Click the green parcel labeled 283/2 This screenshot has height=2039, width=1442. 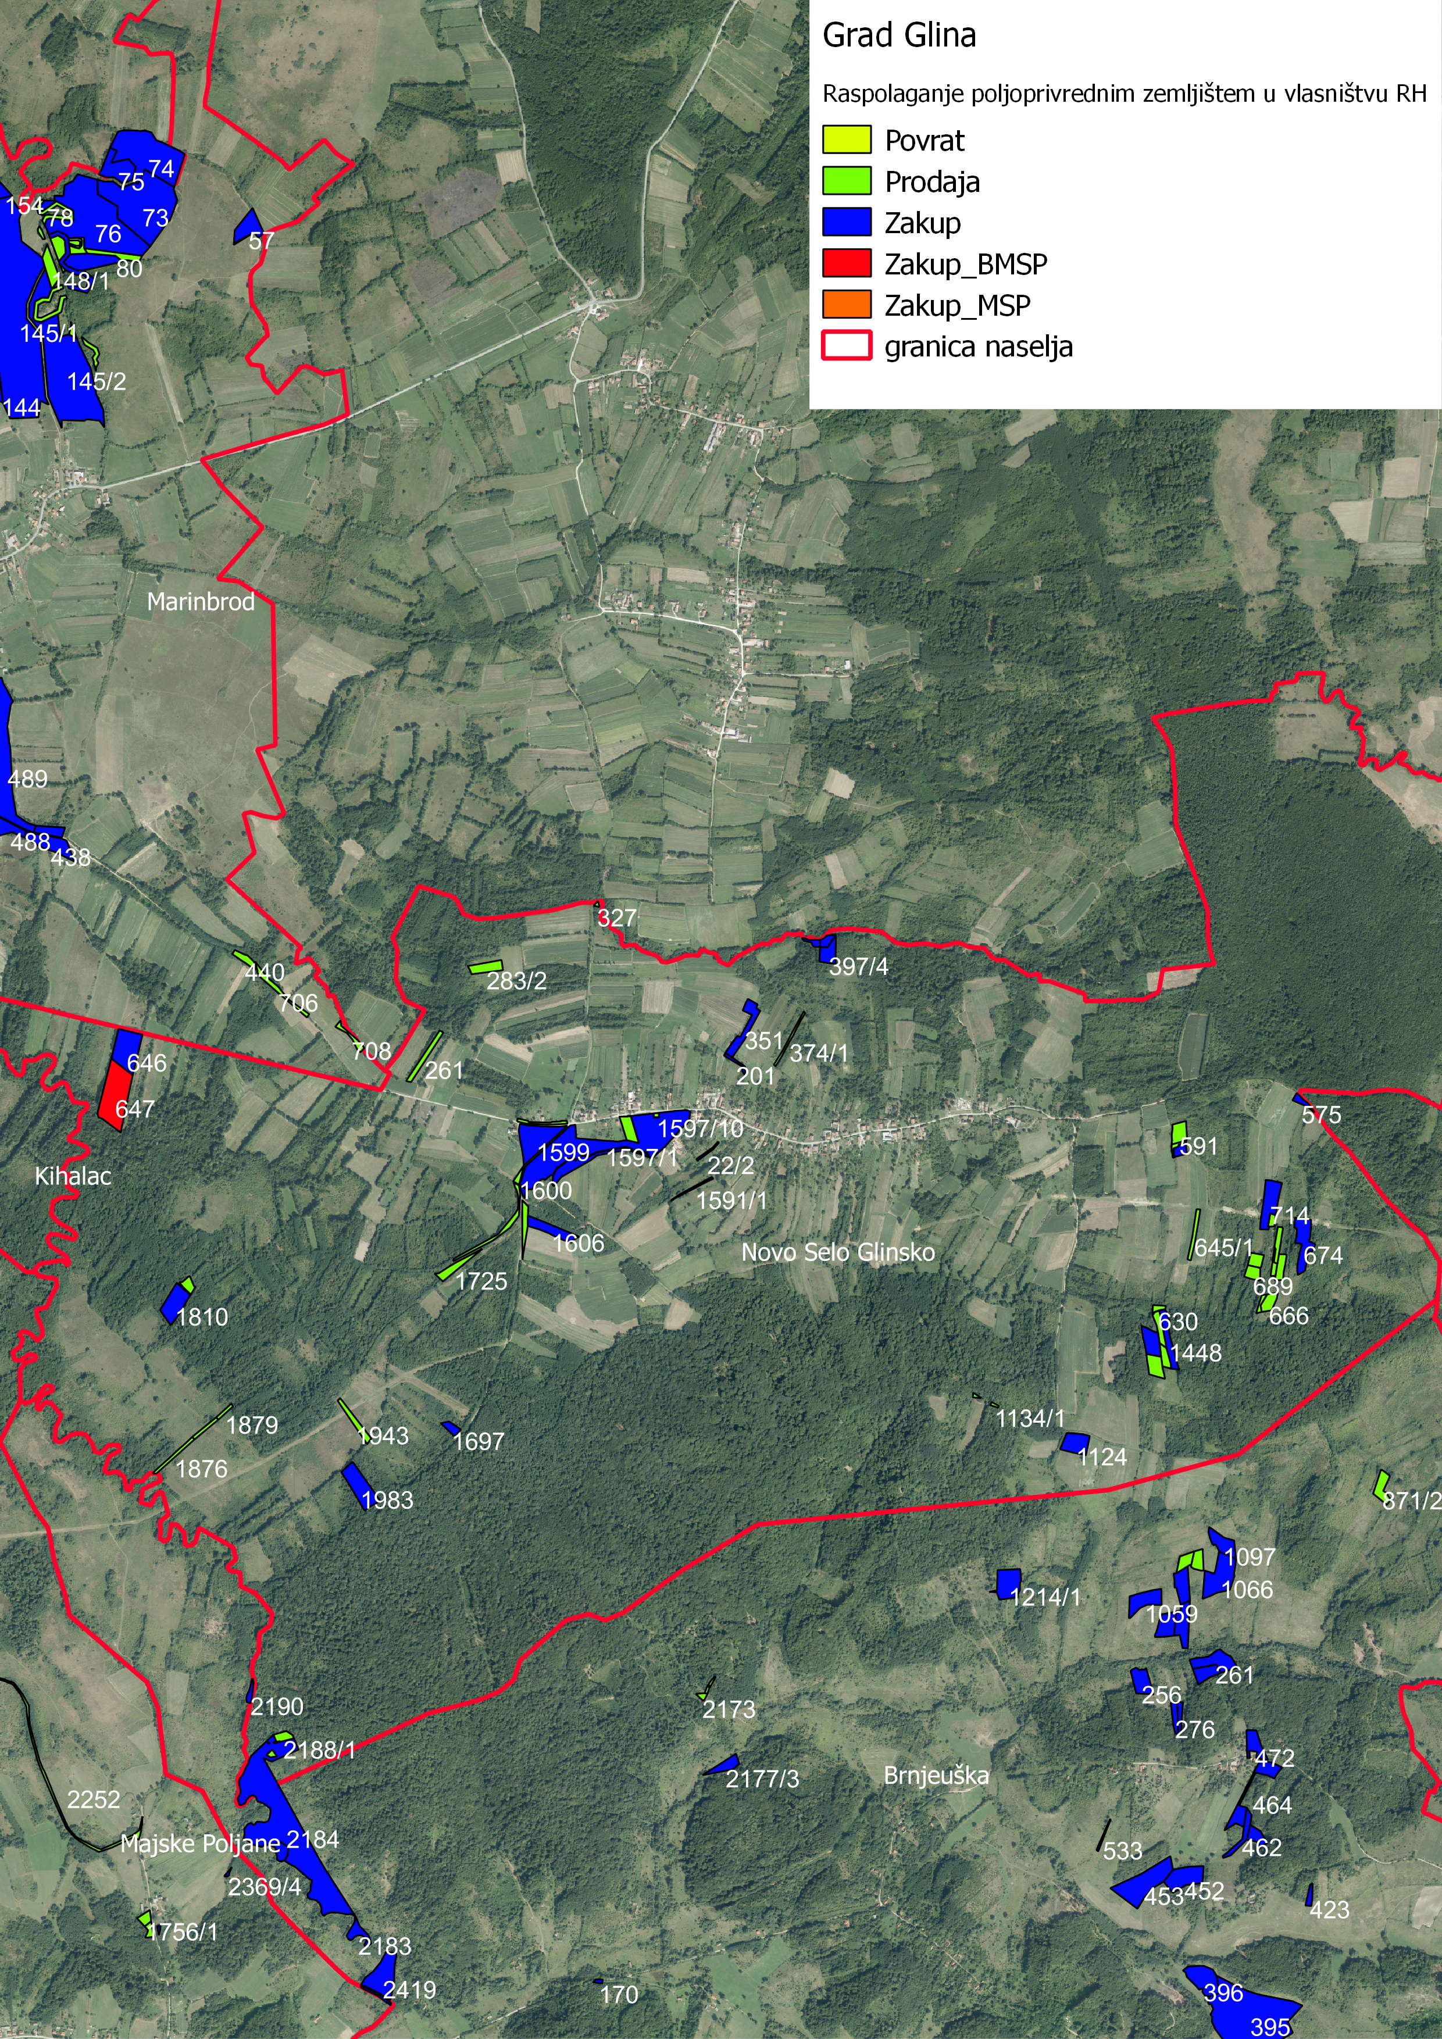tap(486, 966)
